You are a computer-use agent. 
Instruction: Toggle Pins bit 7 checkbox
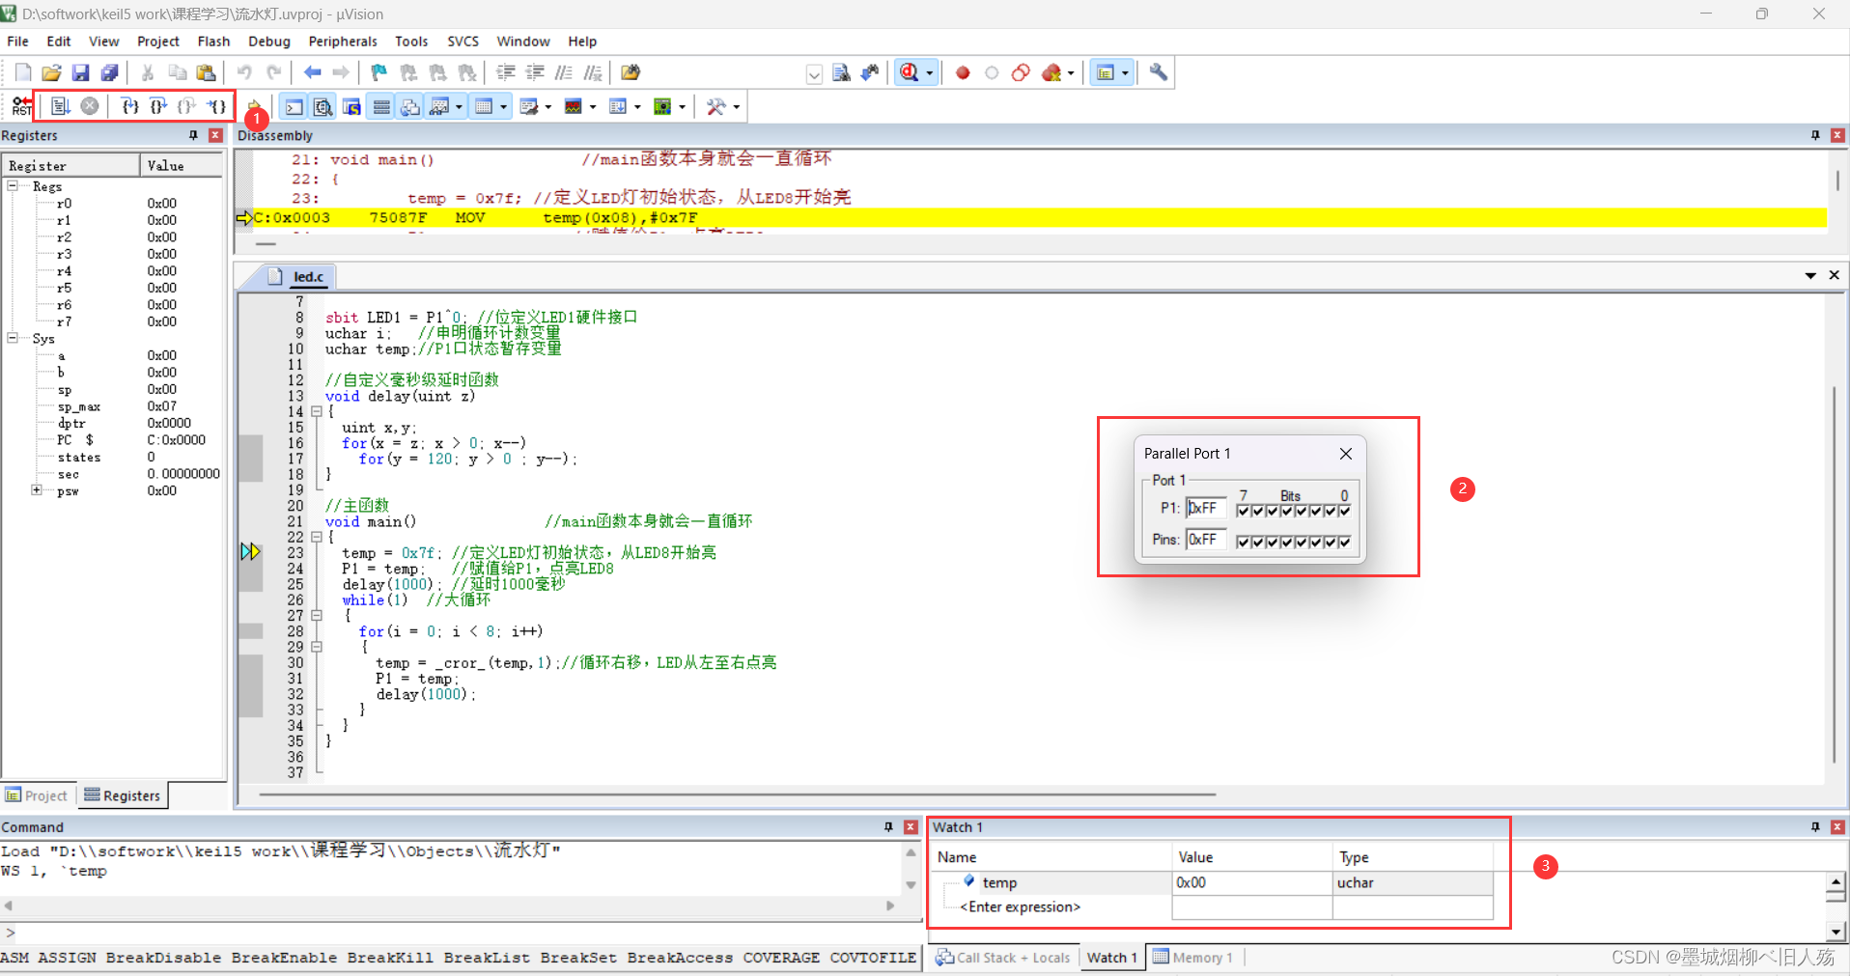(x=1243, y=542)
